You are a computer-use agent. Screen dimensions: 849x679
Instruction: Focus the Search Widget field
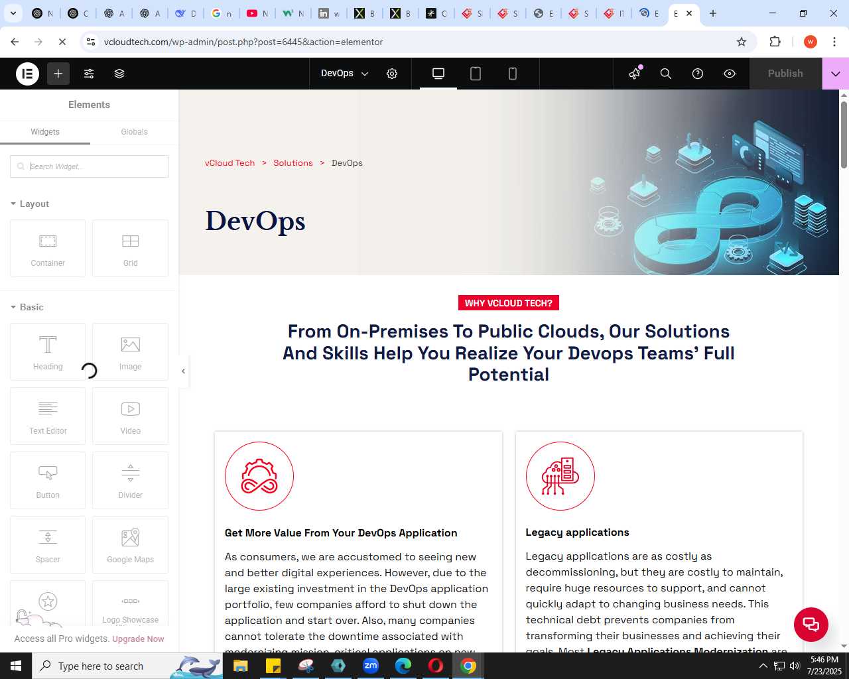(89, 166)
